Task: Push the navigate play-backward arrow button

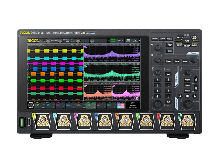Action: (180, 96)
